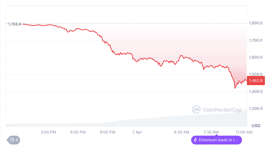
Task: Select the 6:00 PM time axis label
Action: [x=78, y=132]
